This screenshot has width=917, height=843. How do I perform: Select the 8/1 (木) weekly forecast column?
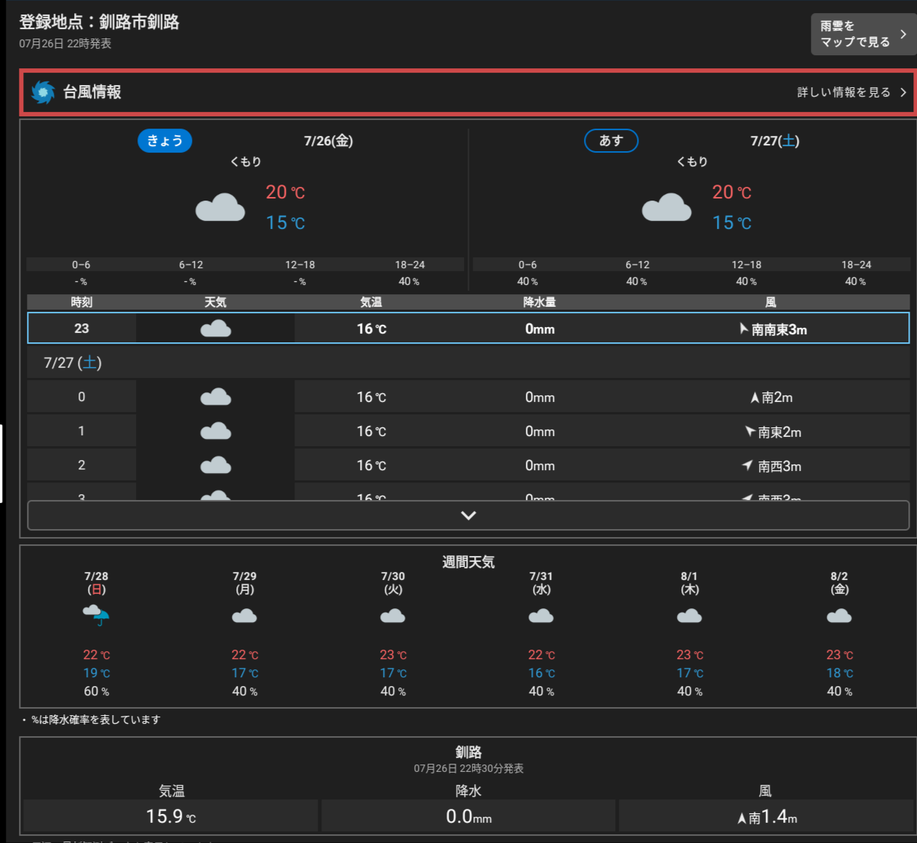tap(689, 632)
